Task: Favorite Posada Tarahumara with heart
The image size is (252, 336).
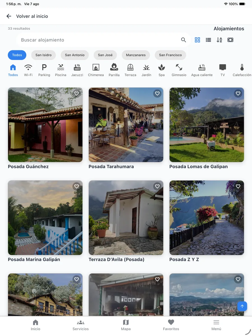Action: [157, 94]
